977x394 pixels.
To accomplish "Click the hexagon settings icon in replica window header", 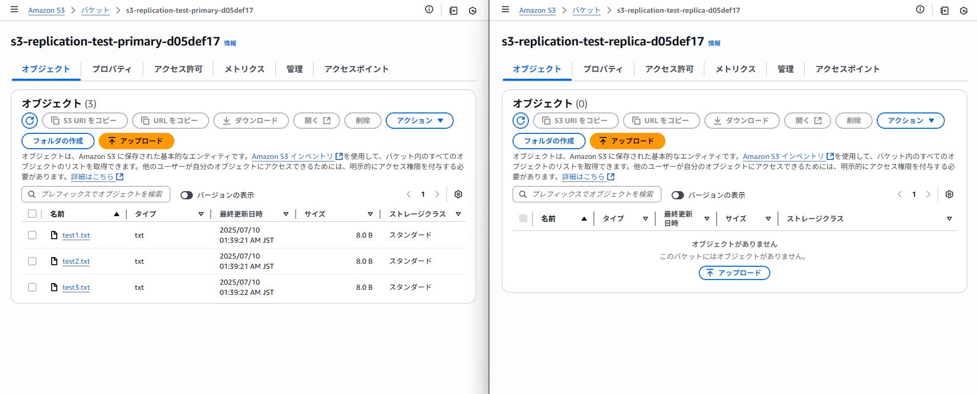I will coord(964,10).
